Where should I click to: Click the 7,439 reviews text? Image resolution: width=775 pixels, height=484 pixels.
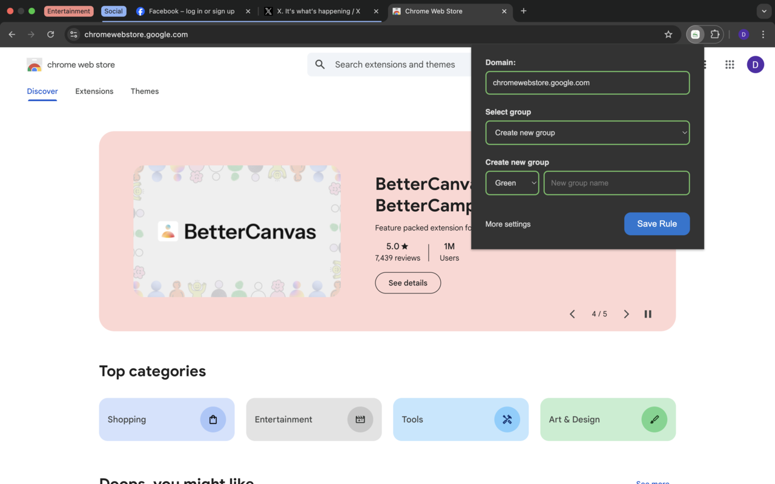[397, 258]
